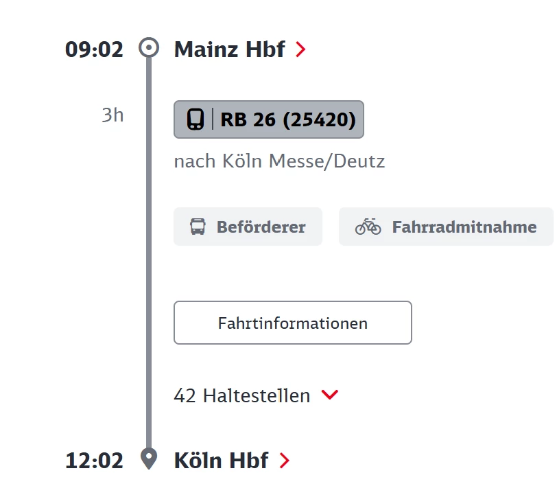Click the train icon in RB 26 badge
Screen dimensions: 557x497
click(x=195, y=120)
